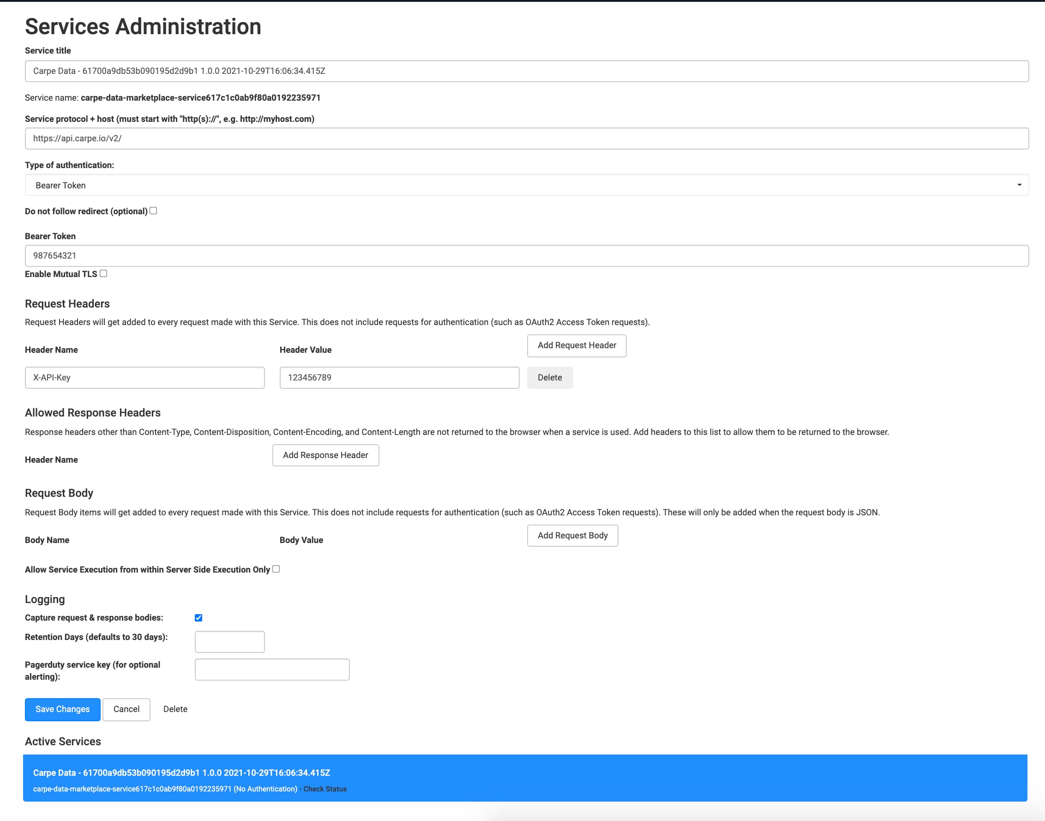Click the service name carpe-data-marketplace text
1045x821 pixels.
coord(200,98)
